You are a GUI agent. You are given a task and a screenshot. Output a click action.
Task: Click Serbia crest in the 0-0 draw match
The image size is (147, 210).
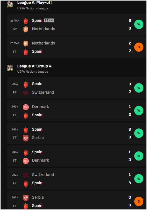point(26,198)
